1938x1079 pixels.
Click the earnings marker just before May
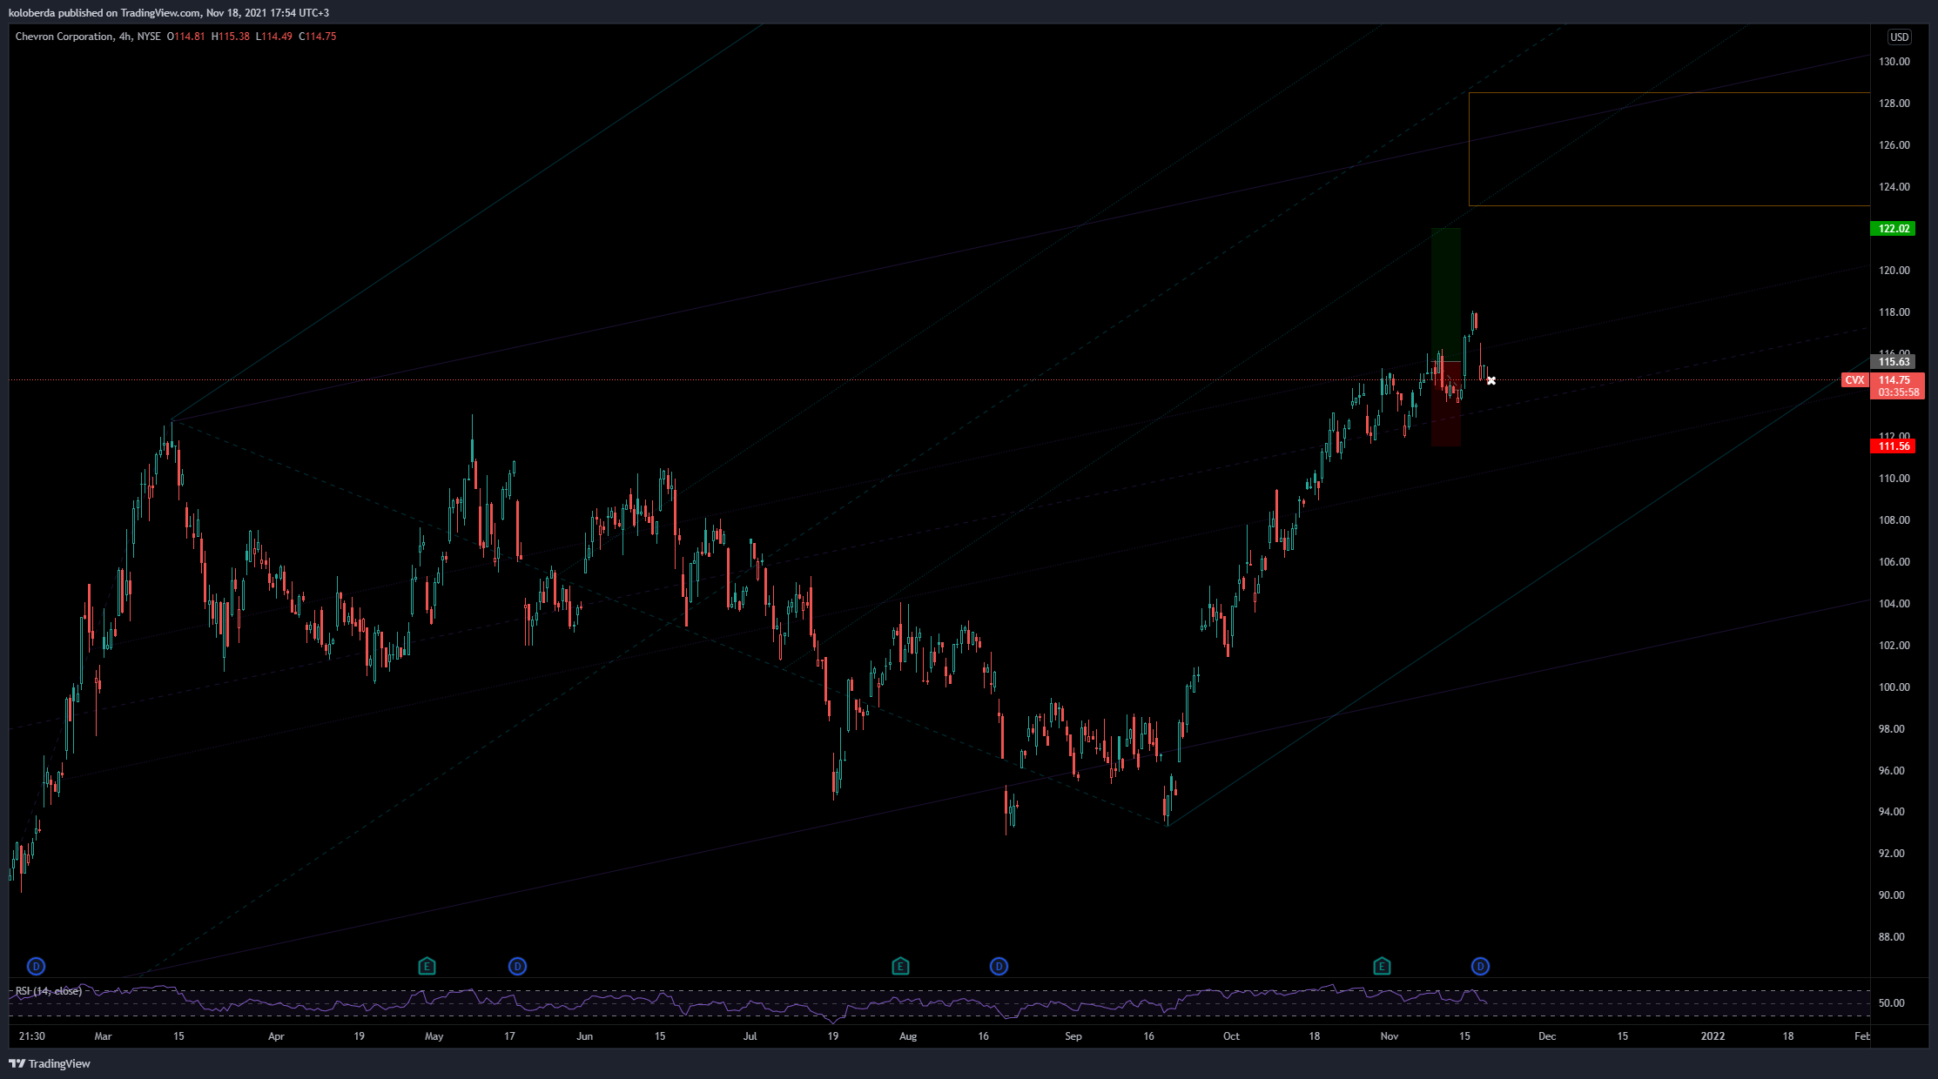(427, 966)
